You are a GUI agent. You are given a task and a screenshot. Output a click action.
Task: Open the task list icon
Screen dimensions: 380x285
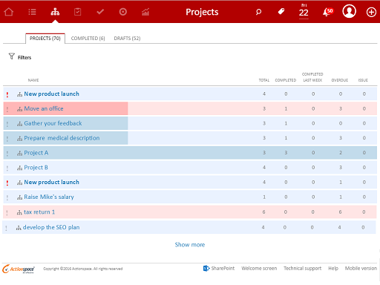(32, 12)
